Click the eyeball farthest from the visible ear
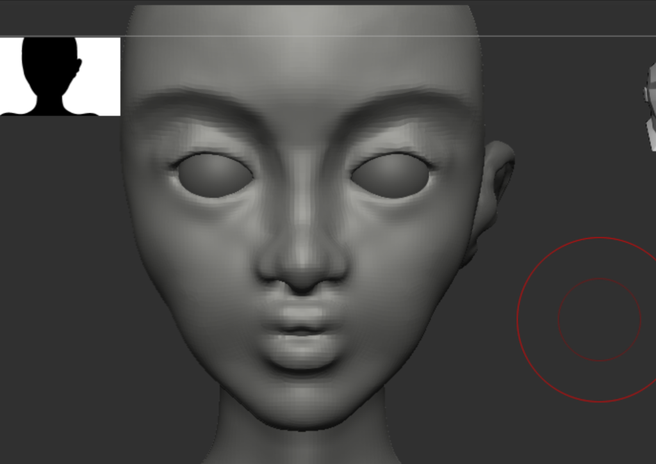This screenshot has height=464, width=656. [x=215, y=175]
